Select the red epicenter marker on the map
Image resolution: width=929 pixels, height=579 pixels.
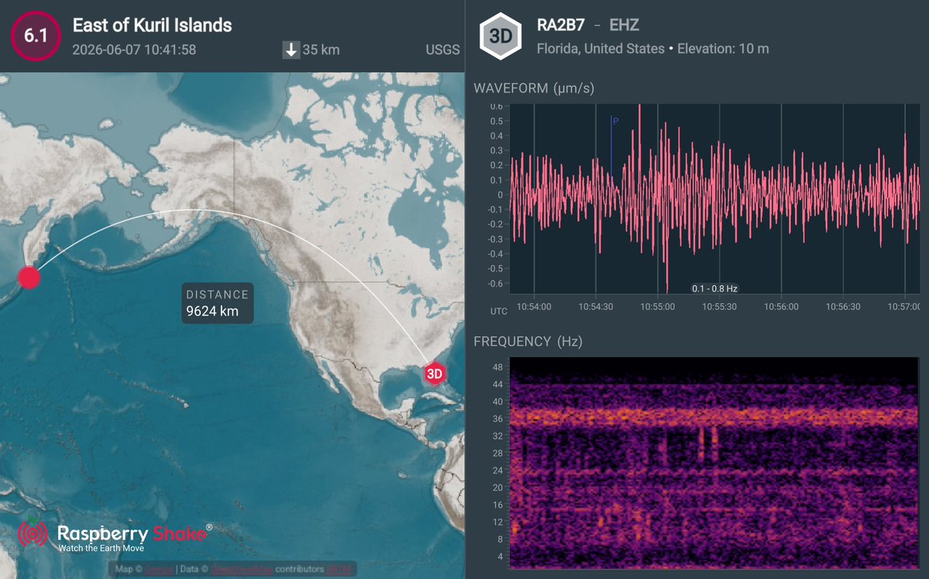(29, 277)
